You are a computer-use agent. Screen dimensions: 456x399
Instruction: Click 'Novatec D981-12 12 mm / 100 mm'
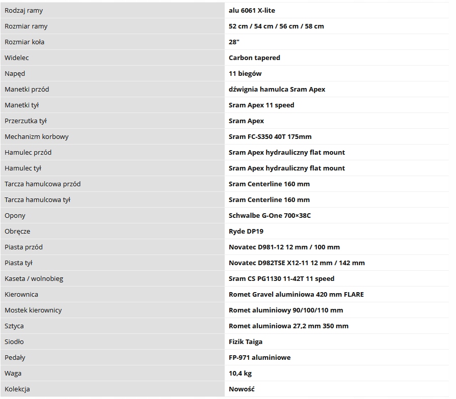point(284,247)
